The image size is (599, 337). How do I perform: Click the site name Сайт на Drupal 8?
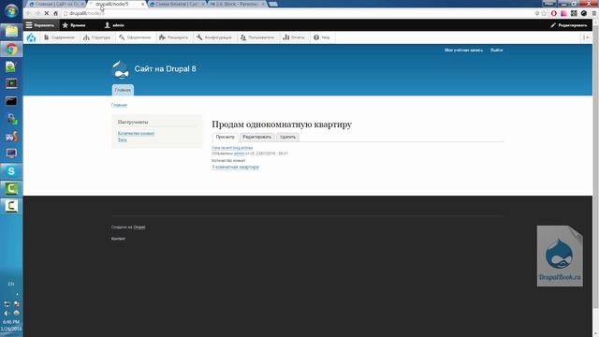click(165, 68)
